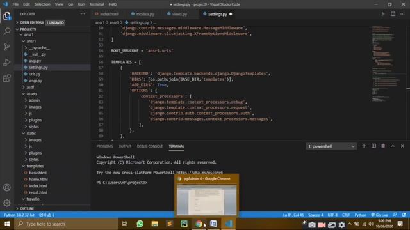
Task: Open notifications bell in status bar
Action: pos(404,215)
